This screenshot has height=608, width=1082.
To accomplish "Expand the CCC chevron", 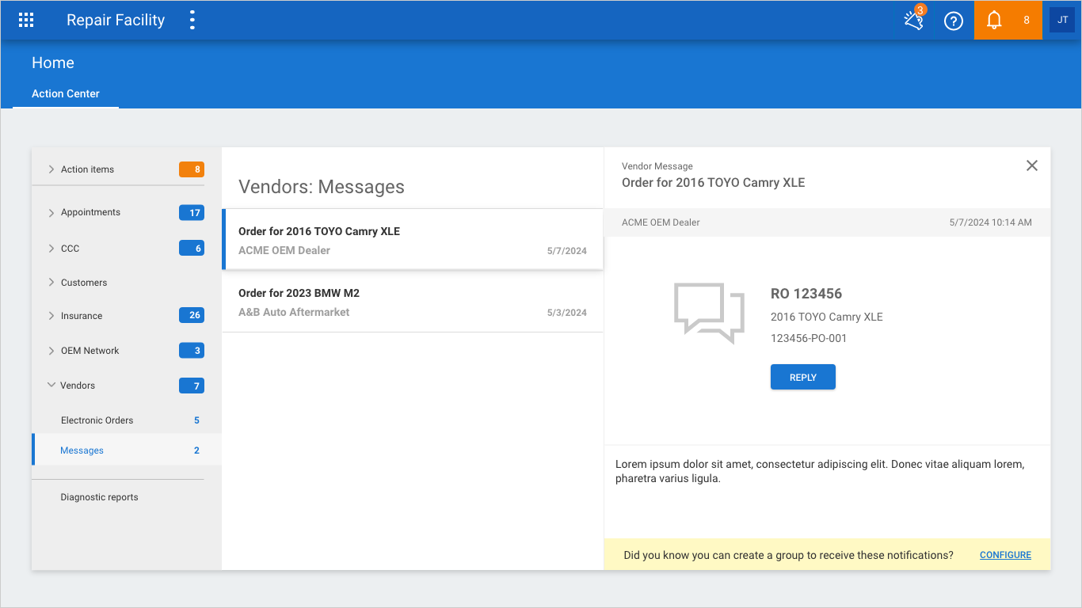I will pyautogui.click(x=51, y=249).
